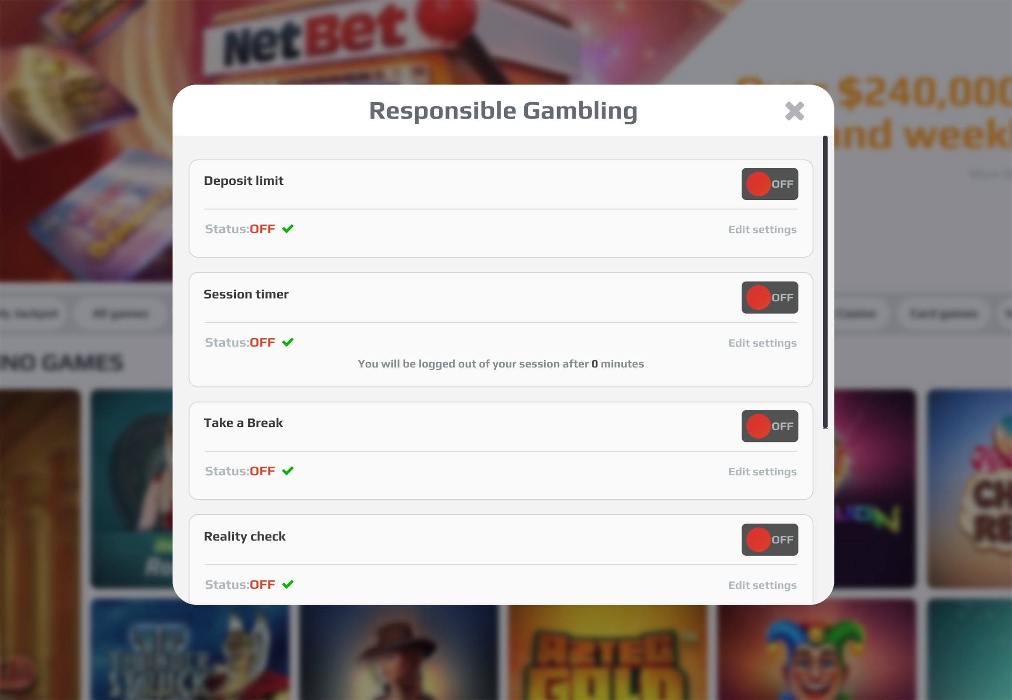Click the green checkmark beside Deposit limit status
This screenshot has width=1012, height=700.
(288, 229)
